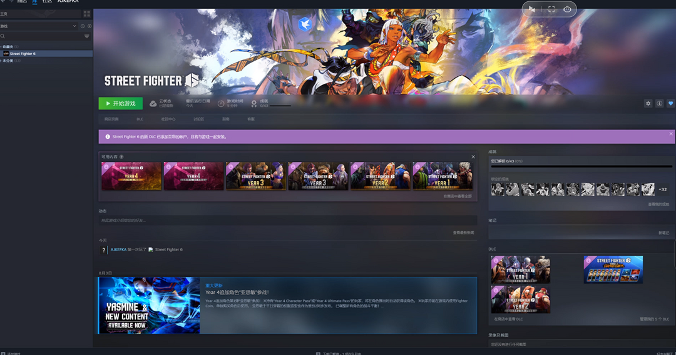Viewport: 676px width, 355px height.
Task: Open the Year 1 Ultimate Pass thumbnail
Action: (x=443, y=176)
